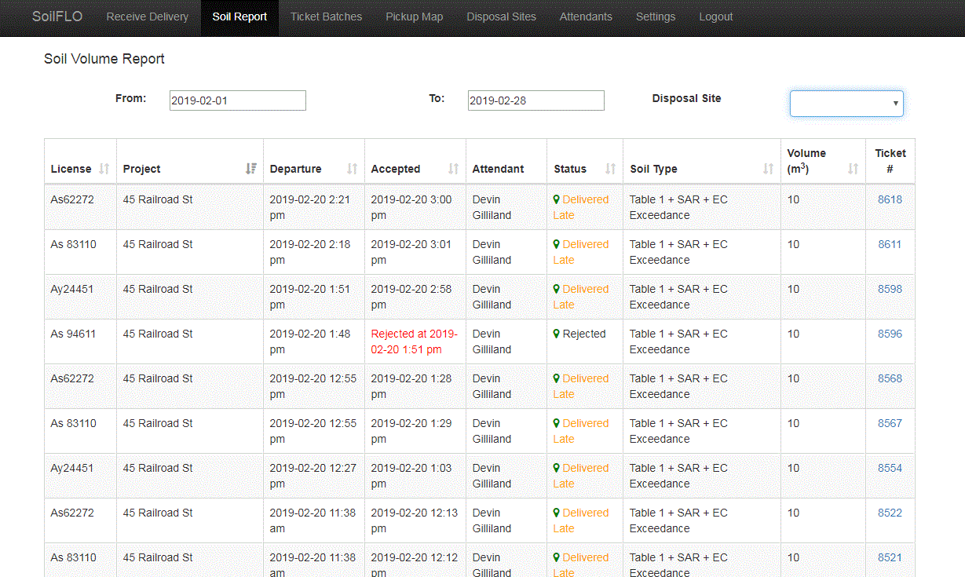
Task: Open ticket 8598 link
Action: (890, 289)
